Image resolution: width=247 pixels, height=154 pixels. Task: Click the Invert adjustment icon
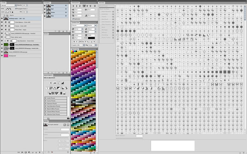(49, 93)
